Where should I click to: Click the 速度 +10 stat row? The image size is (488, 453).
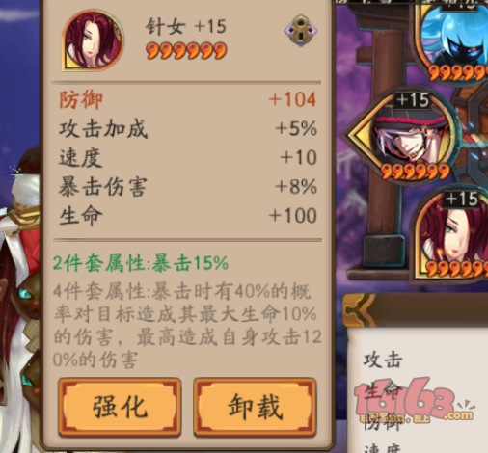pyautogui.click(x=188, y=157)
